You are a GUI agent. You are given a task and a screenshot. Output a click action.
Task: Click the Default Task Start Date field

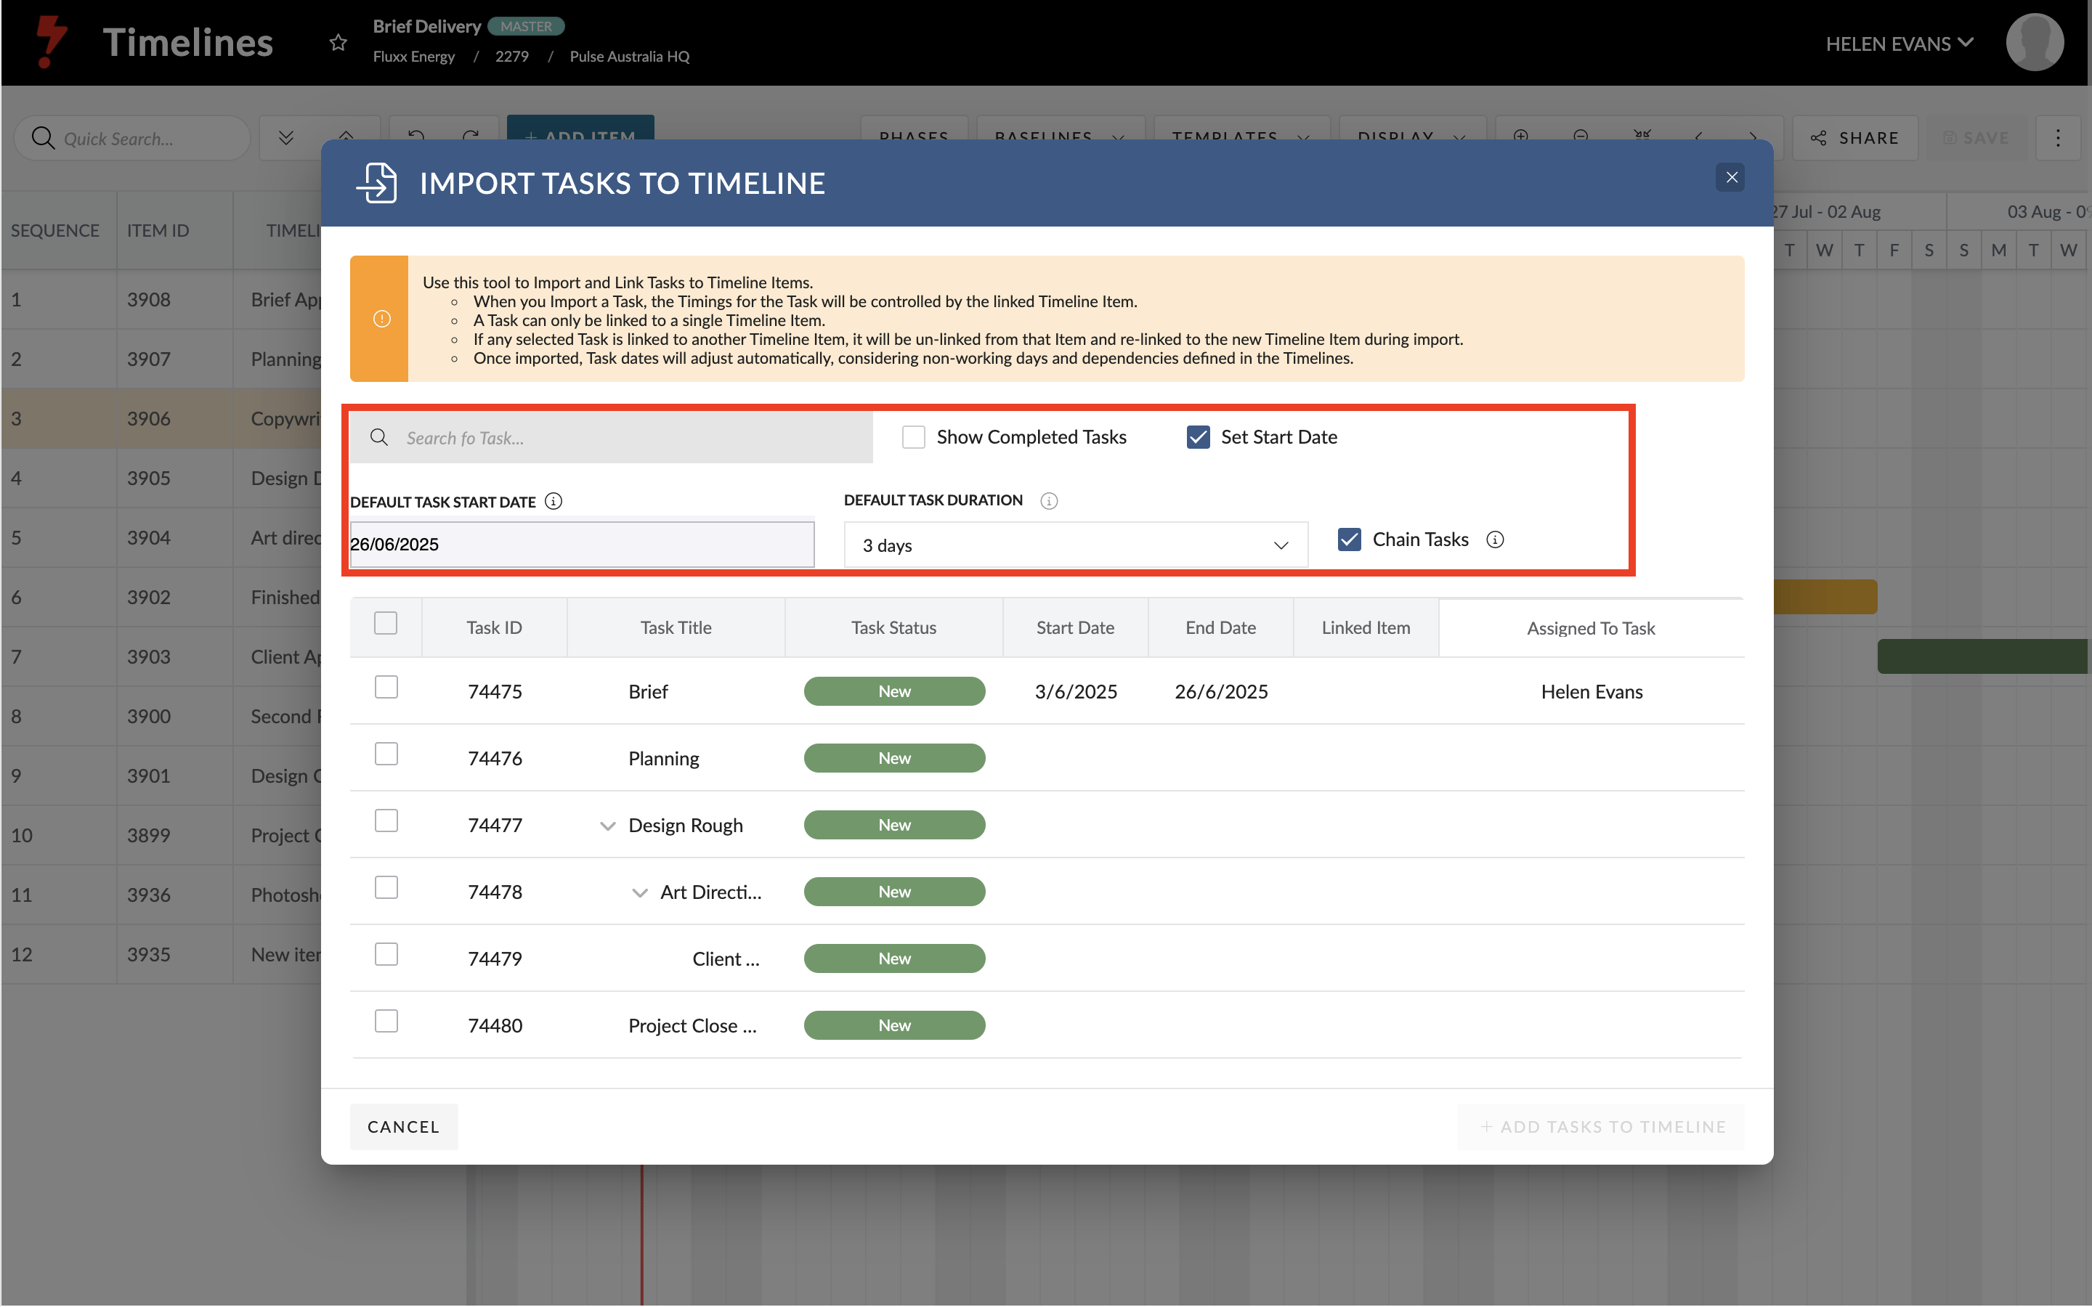point(581,545)
